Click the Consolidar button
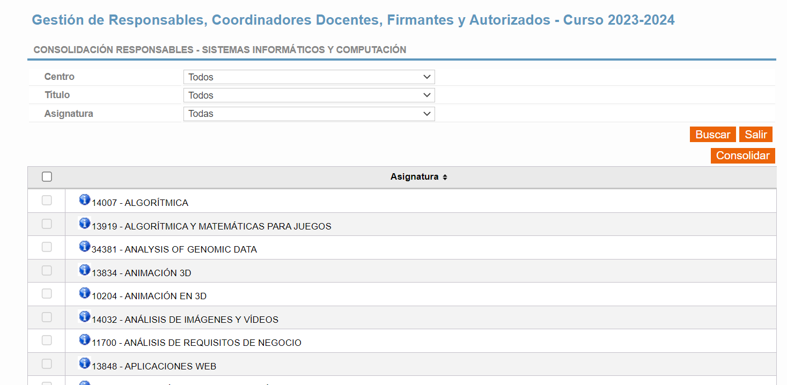 coord(743,156)
